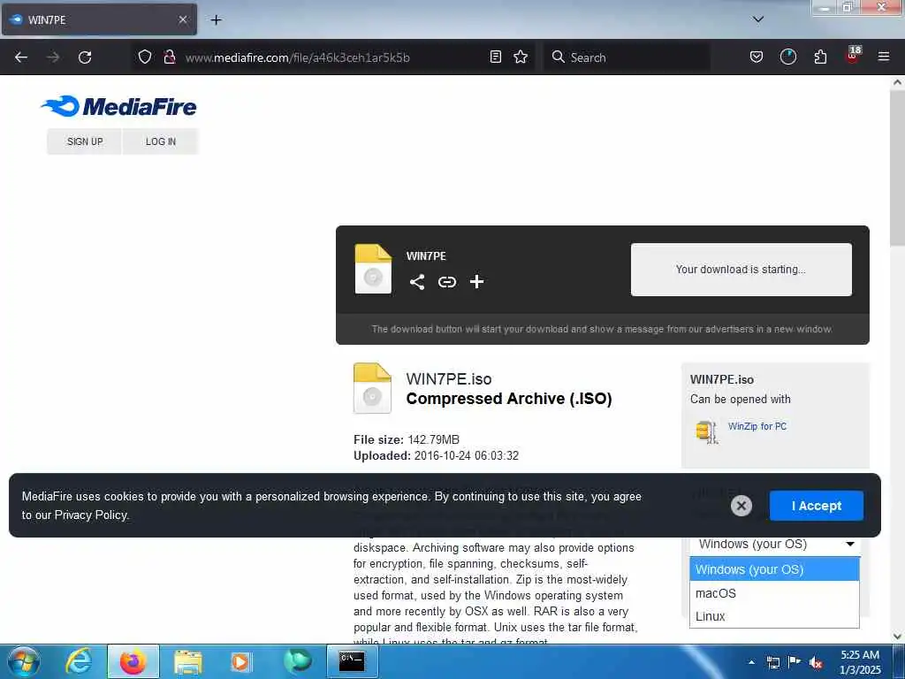Open the tracking protection shield icon
Screen dimensions: 905x679
pyautogui.click(x=145, y=57)
